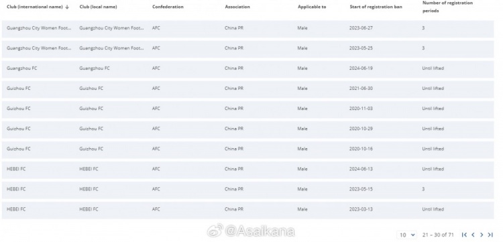Select Guizhou FC row dated 2020-10-16
This screenshot has width=503, height=242.
[x=247, y=149]
